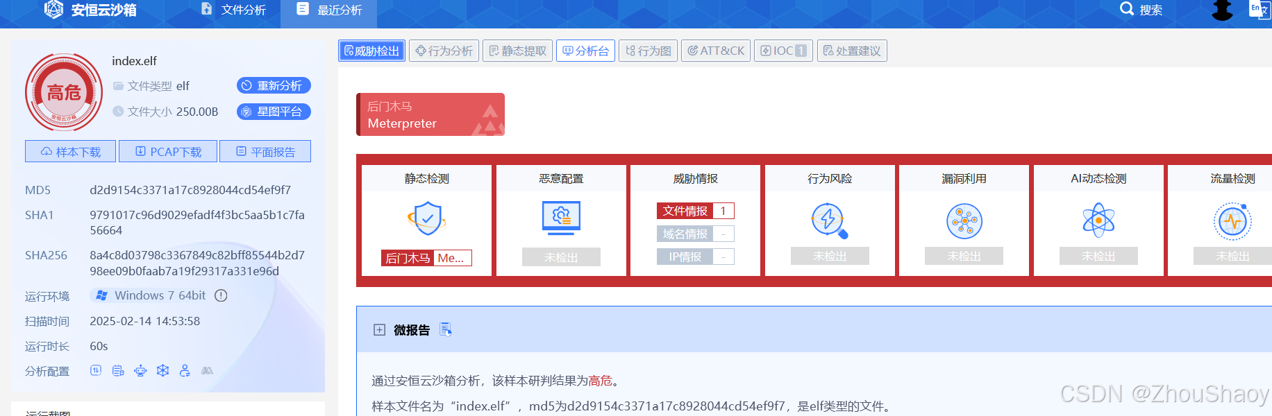Click the 文件类型 elf row
Screen dimensions: 1272x416
(x=151, y=86)
